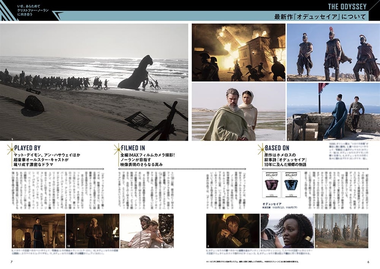380x269 pixels.
Task: Click header text 'クリストファー・ノーラン'
Action: [33, 10]
